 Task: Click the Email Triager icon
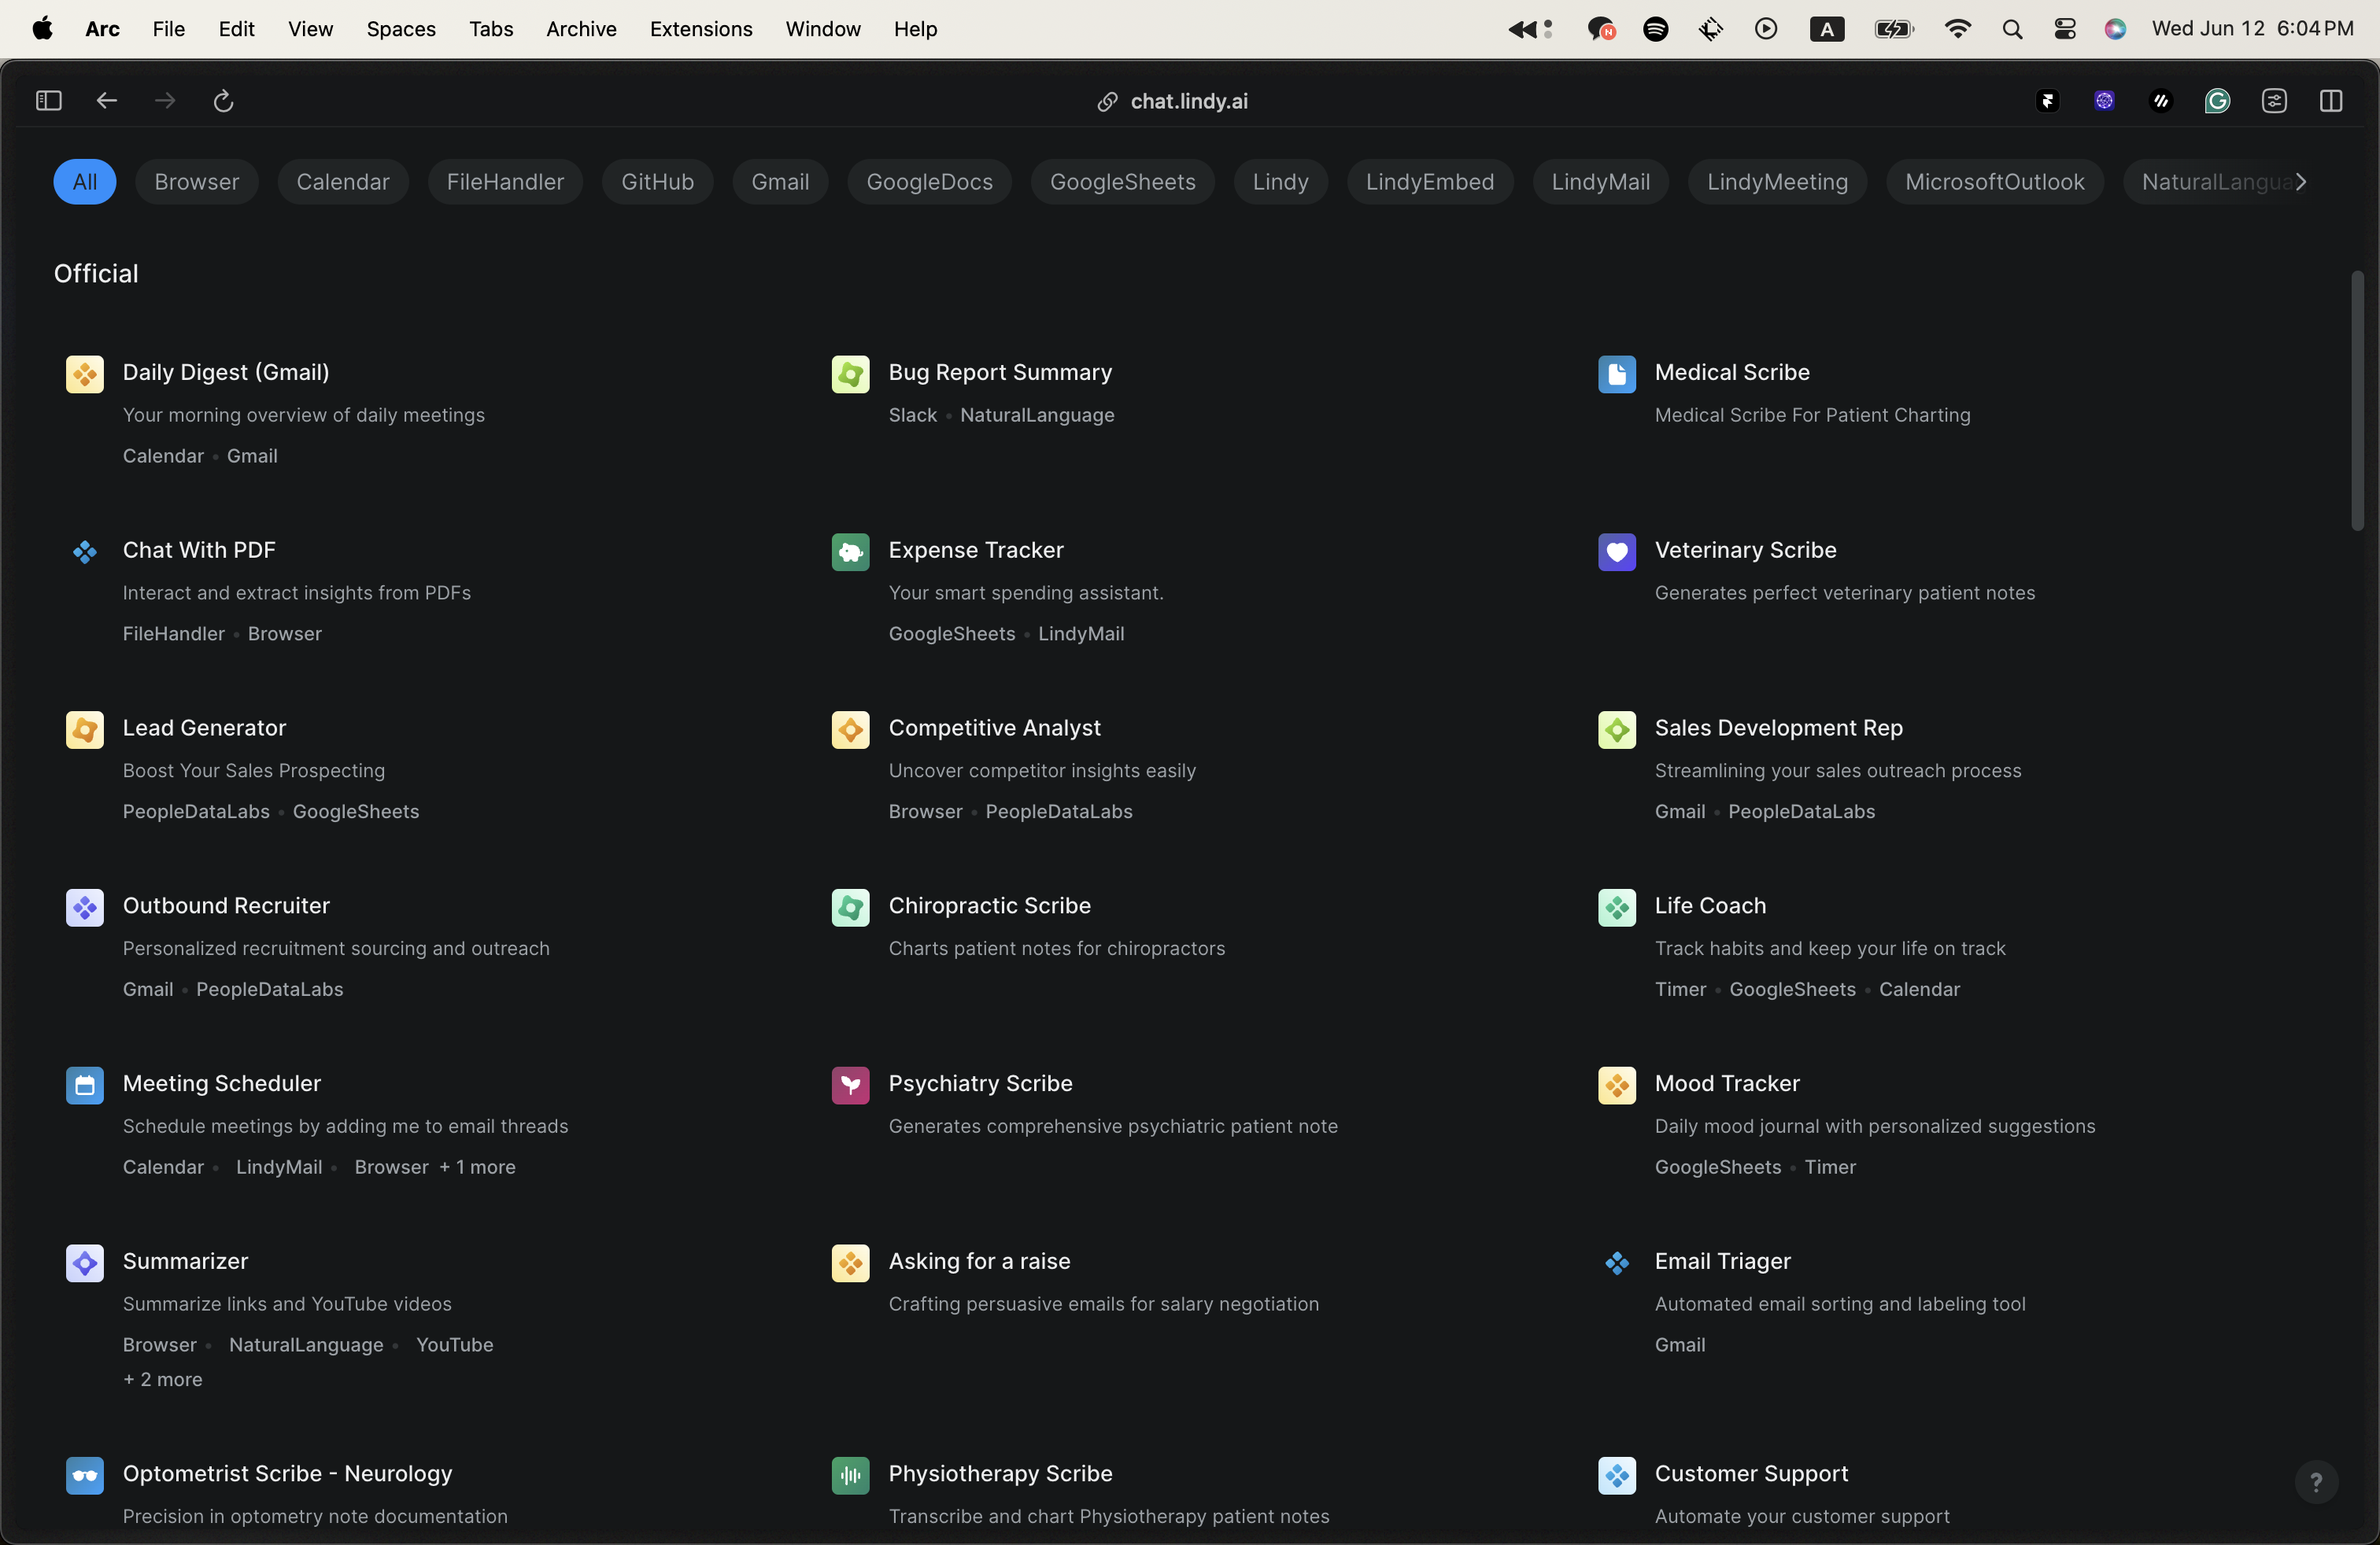pyautogui.click(x=1617, y=1264)
